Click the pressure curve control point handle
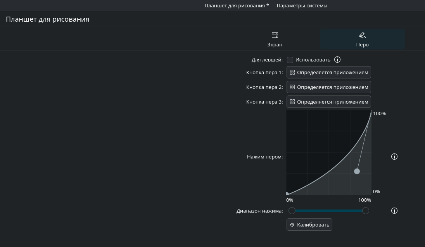 357,171
